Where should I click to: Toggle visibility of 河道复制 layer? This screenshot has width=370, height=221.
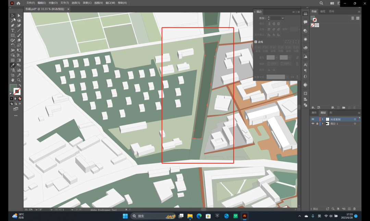[x=313, y=119]
